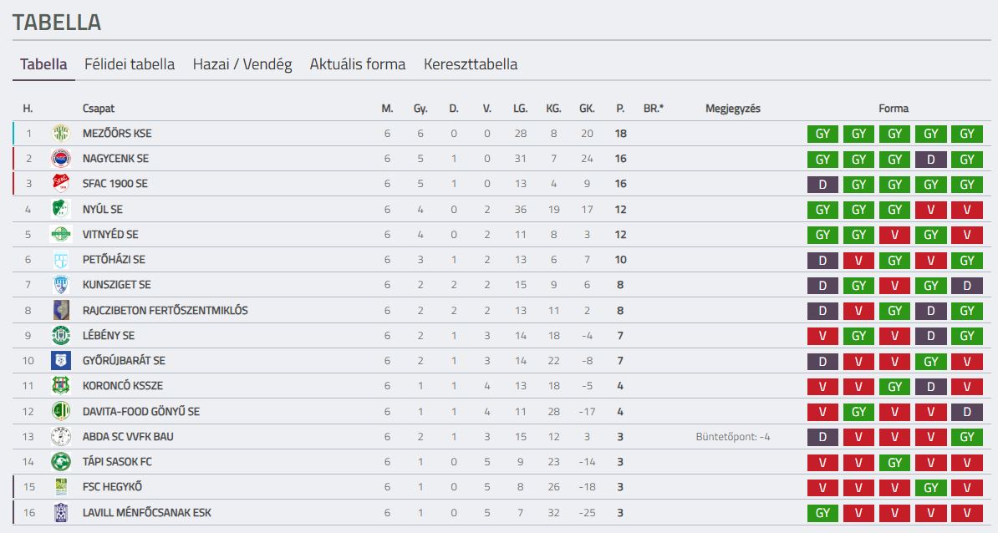Click the Tápi Sasok FC green logo
This screenshot has width=998, height=533.
click(61, 462)
